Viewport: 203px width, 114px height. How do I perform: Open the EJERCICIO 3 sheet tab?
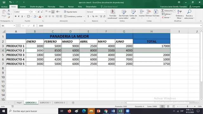pos(60,103)
